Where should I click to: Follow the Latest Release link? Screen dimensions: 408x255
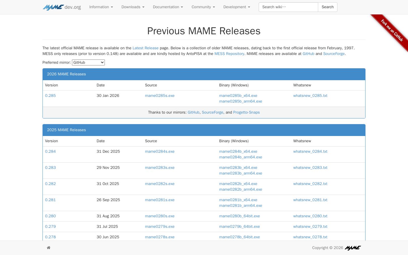click(x=146, y=48)
